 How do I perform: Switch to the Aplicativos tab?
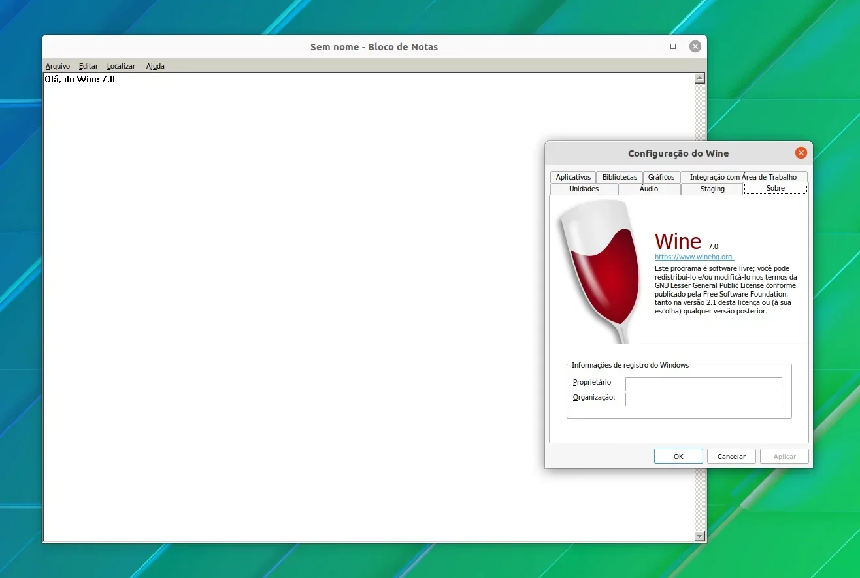click(573, 177)
